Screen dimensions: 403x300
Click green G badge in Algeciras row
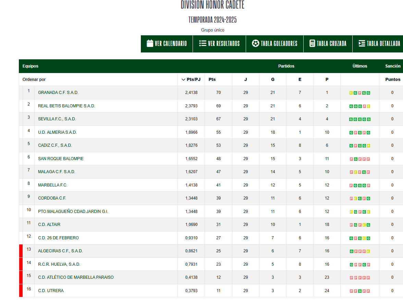tap(351, 251)
